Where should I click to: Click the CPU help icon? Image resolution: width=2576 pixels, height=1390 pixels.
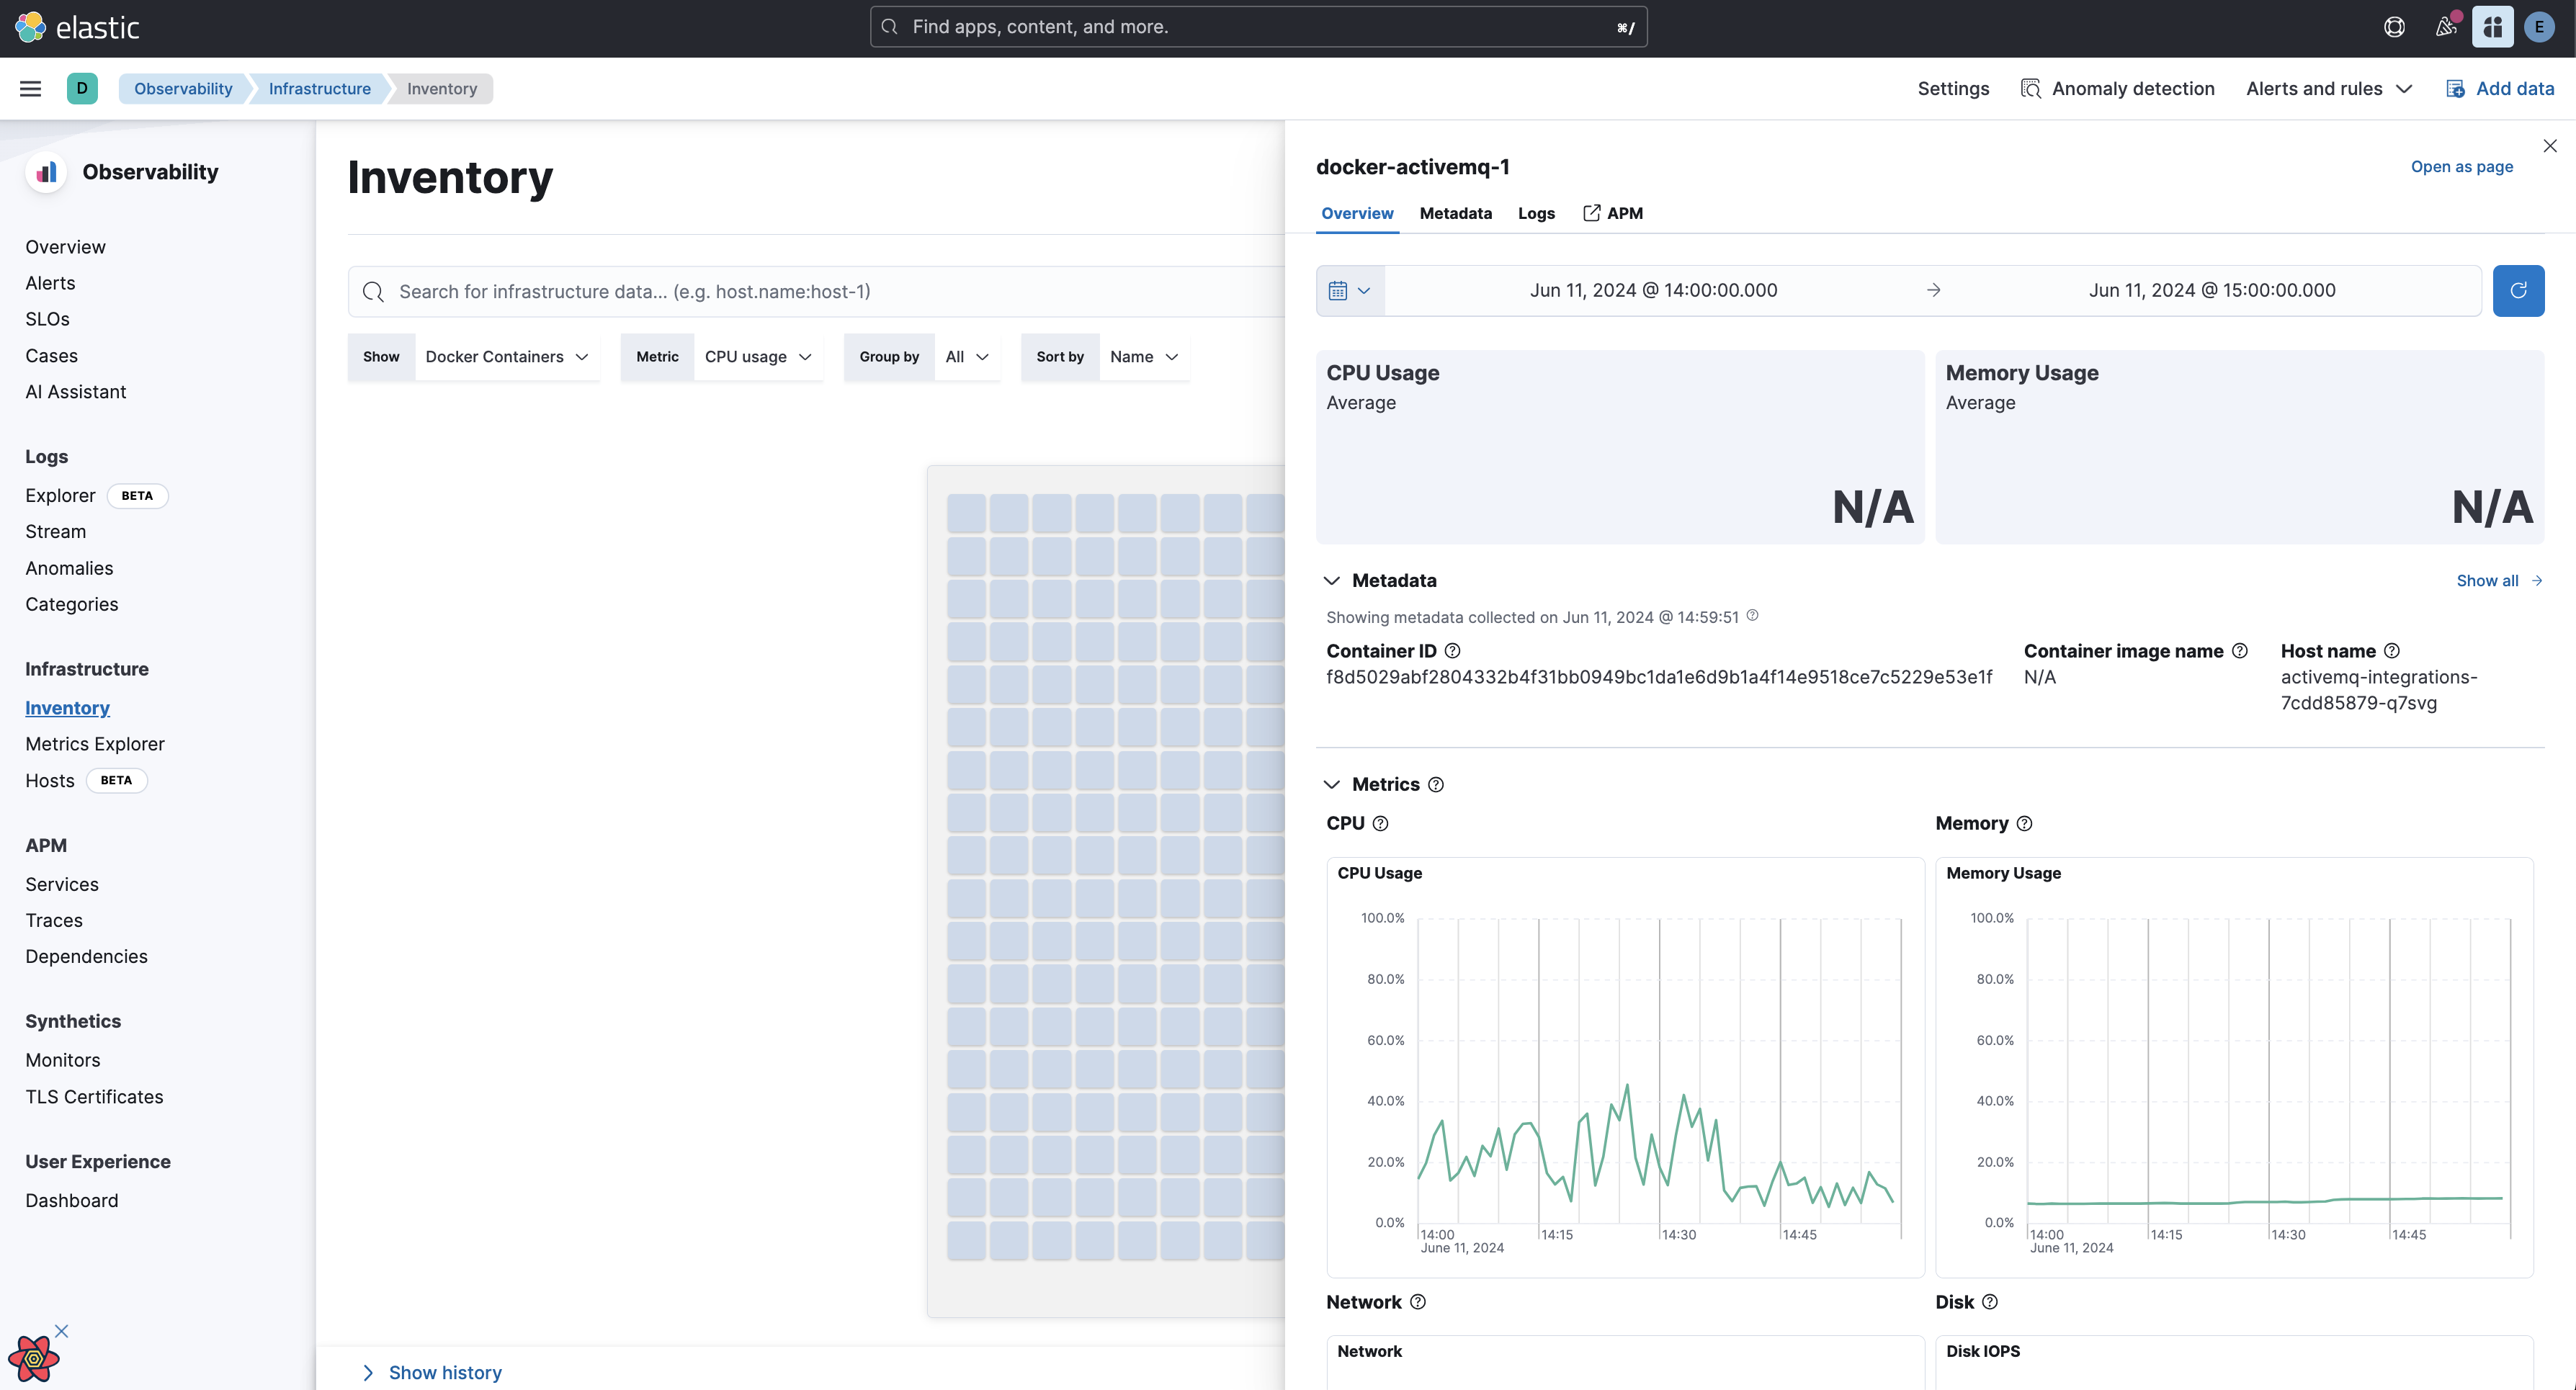[x=1380, y=824]
